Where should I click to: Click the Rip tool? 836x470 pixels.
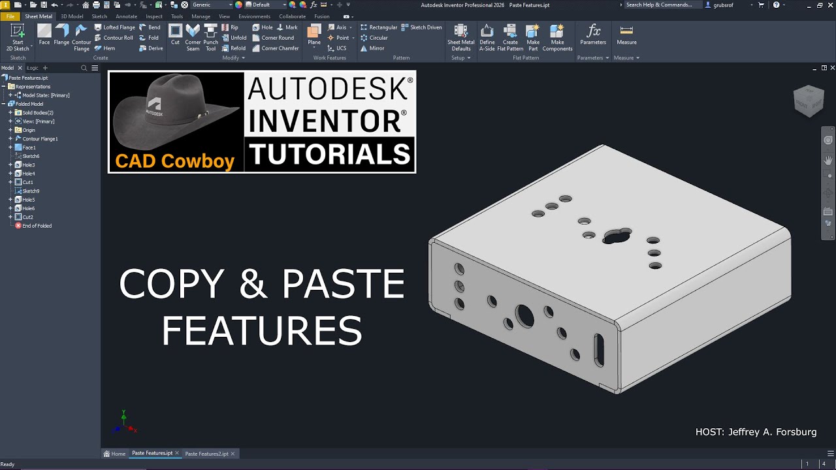[230, 27]
